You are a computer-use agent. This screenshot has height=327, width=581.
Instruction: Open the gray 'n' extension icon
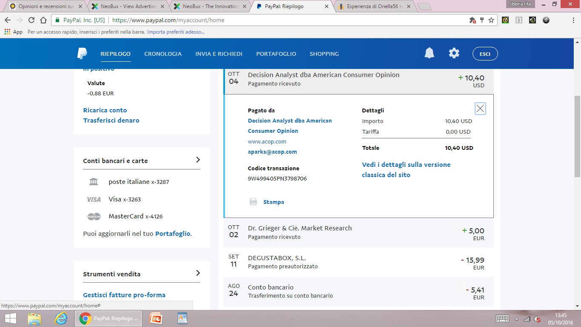click(518, 20)
